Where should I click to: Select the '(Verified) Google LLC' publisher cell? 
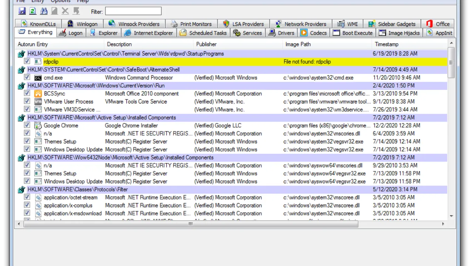(218, 126)
